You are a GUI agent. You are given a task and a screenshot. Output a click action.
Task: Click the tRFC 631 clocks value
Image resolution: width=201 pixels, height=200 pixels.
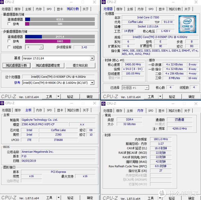click(161, 166)
